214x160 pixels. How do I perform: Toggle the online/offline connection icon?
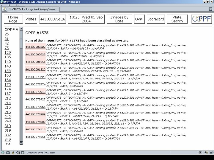coord(200,152)
